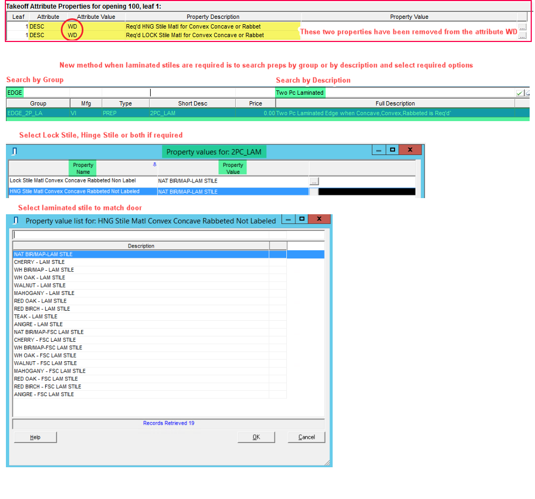Click sort arrow in Property Name column

pyautogui.click(x=155, y=165)
